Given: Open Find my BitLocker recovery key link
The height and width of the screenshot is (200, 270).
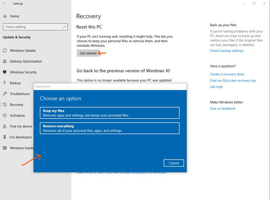Looking at the screenshot, I should [233, 81].
